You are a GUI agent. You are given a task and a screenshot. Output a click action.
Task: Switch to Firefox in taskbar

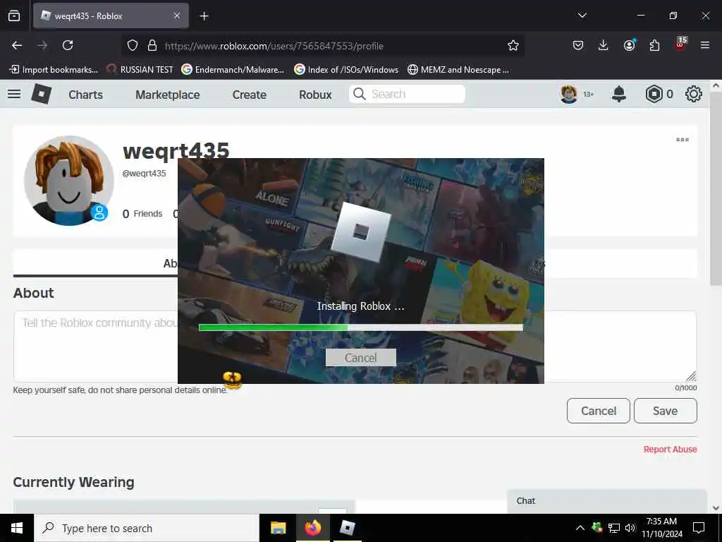click(x=312, y=528)
